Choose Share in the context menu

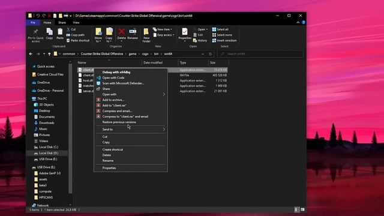click(131, 89)
